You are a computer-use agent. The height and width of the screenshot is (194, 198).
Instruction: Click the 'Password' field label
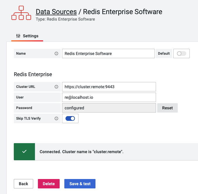coord(24,108)
